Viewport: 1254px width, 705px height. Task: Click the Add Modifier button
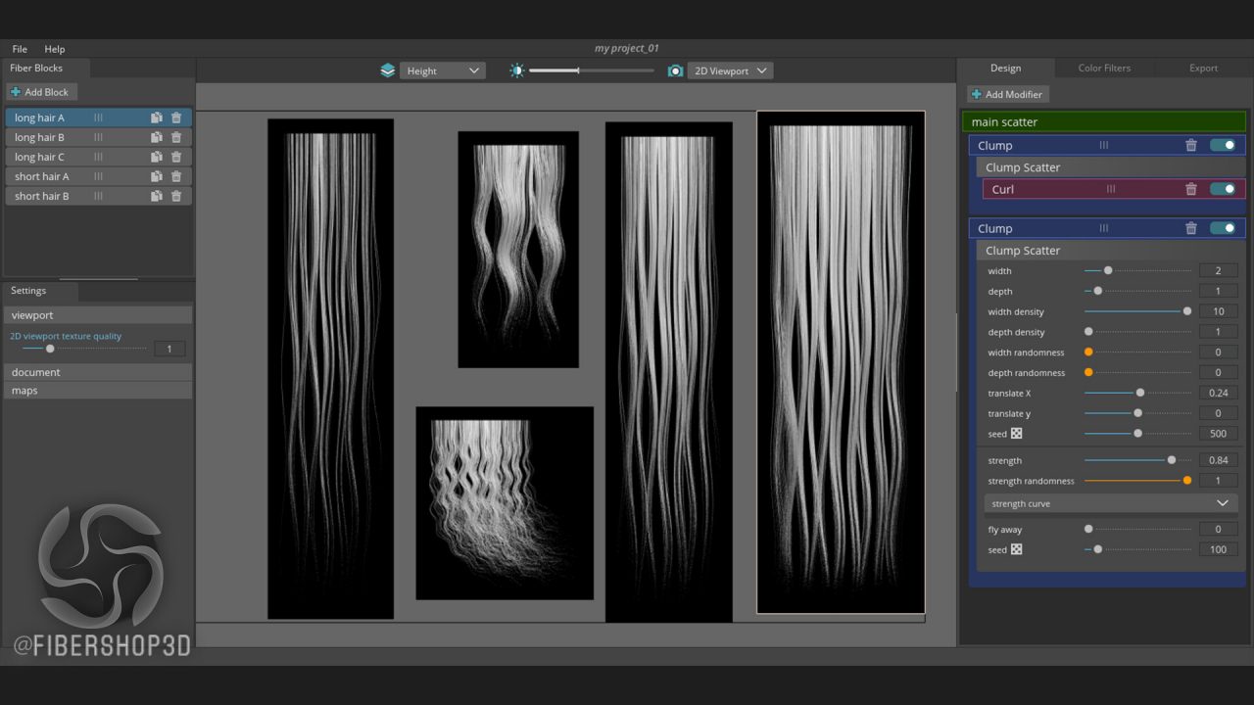coord(1007,94)
